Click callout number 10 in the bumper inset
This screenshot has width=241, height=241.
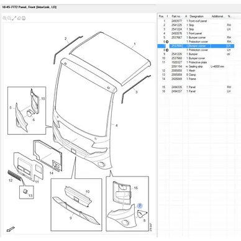88,191
